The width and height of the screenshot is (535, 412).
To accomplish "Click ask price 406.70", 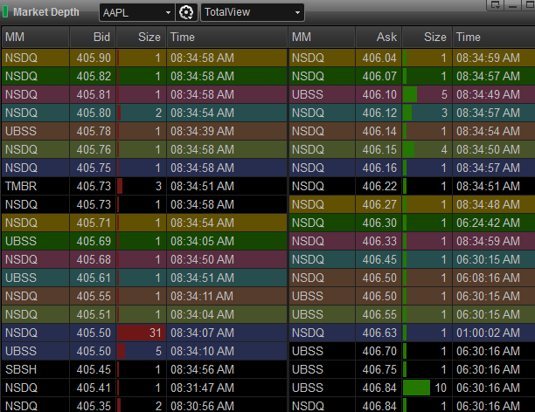I will [x=379, y=352].
